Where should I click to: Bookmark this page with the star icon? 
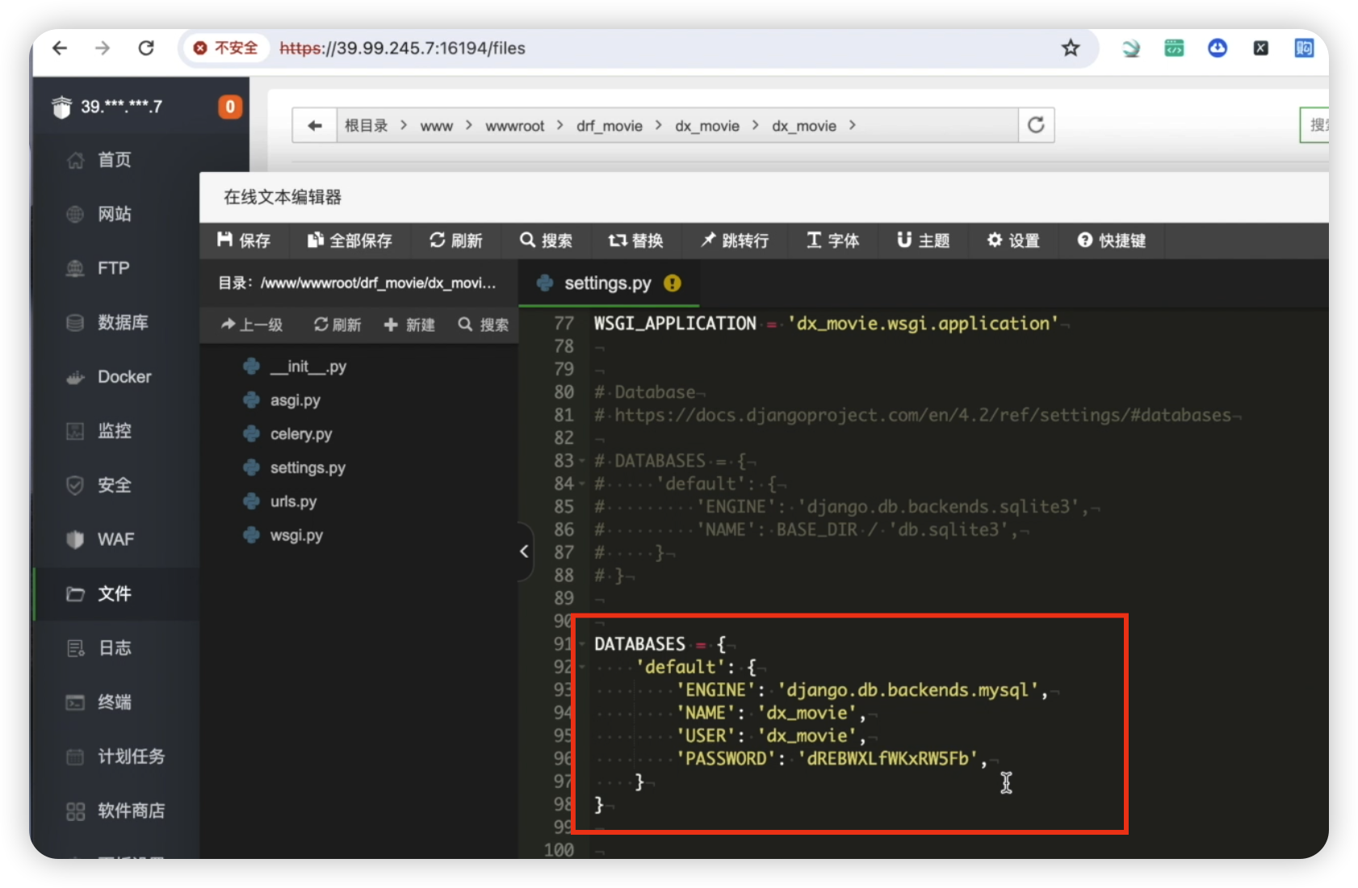pos(1071,48)
